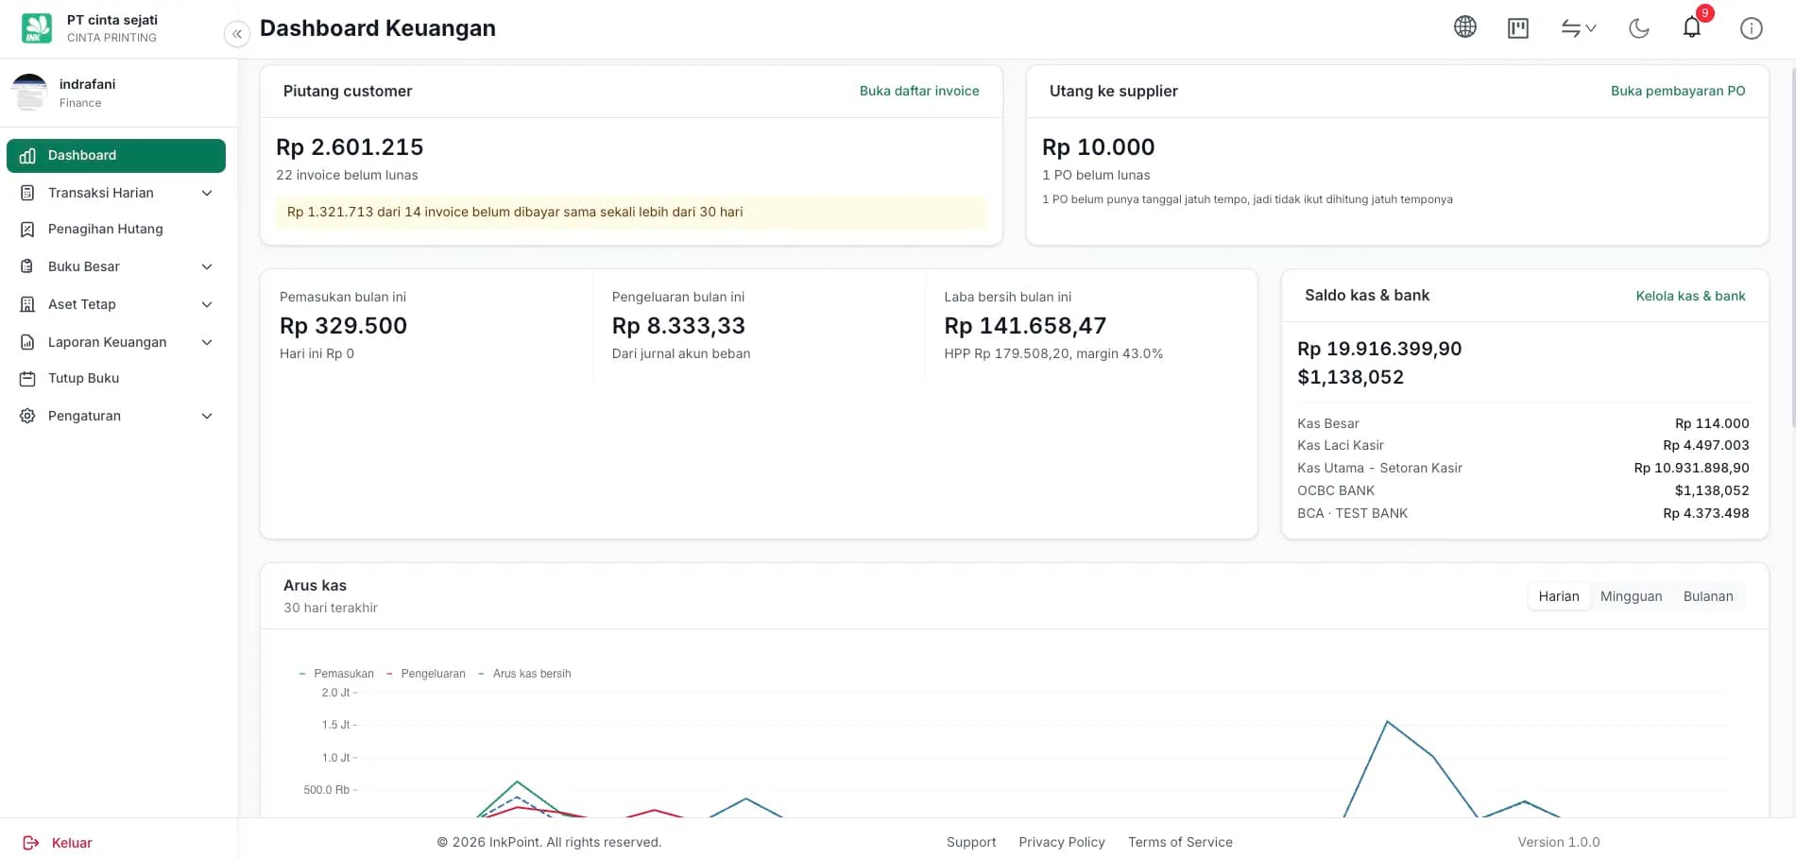Collapse the sidebar with double-chevron button
The width and height of the screenshot is (1796, 858).
pyautogui.click(x=236, y=34)
